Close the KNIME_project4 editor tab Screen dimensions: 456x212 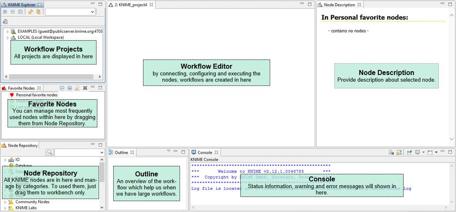click(151, 5)
